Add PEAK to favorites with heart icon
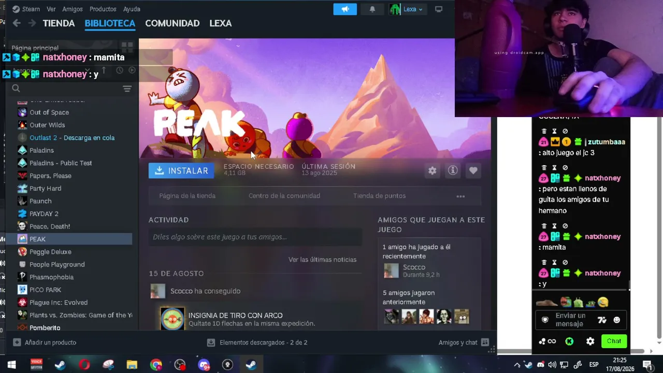The width and height of the screenshot is (663, 373). pyautogui.click(x=473, y=170)
